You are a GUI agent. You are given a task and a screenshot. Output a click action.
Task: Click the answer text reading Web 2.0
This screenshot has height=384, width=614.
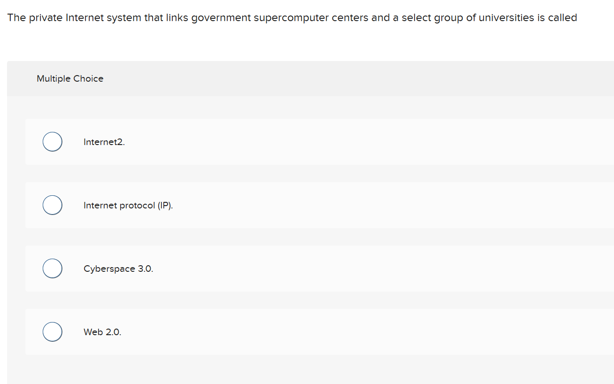pos(102,332)
